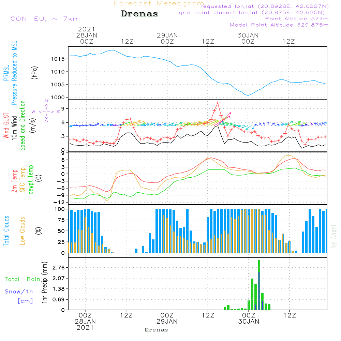
Task: Click the tallest green bar in rain chart
Action: [259, 285]
